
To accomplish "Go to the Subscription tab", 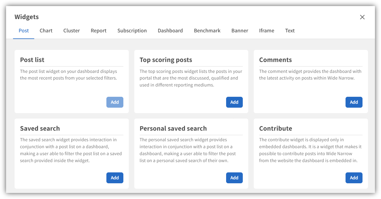I will click(x=132, y=31).
